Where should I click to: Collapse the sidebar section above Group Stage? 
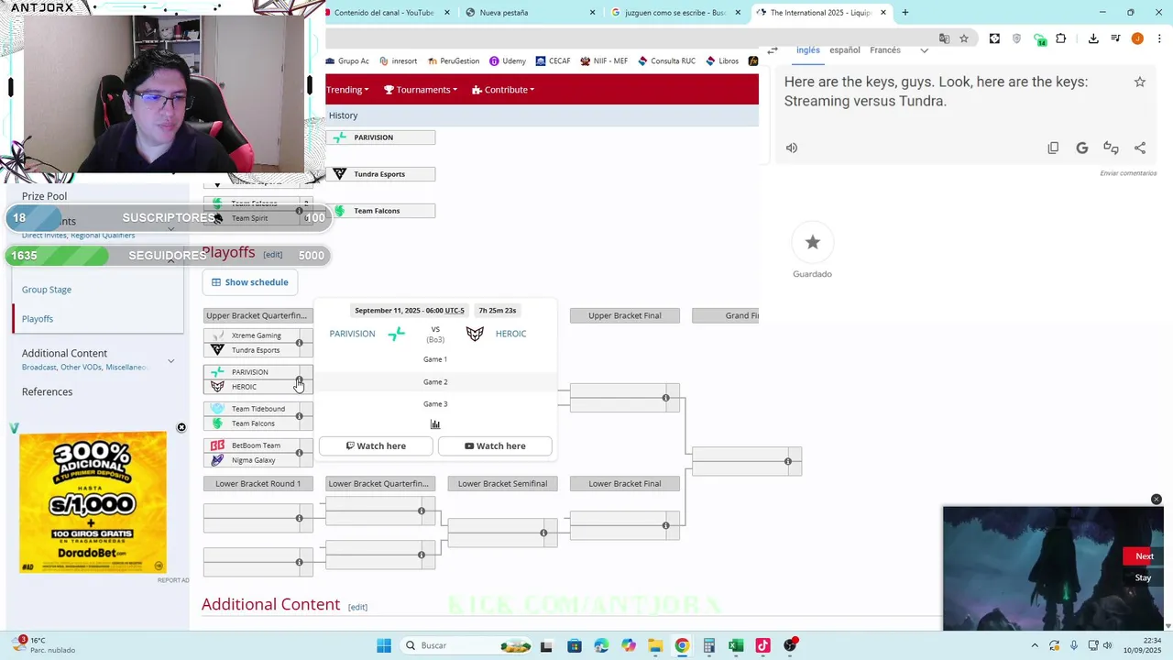170,260
